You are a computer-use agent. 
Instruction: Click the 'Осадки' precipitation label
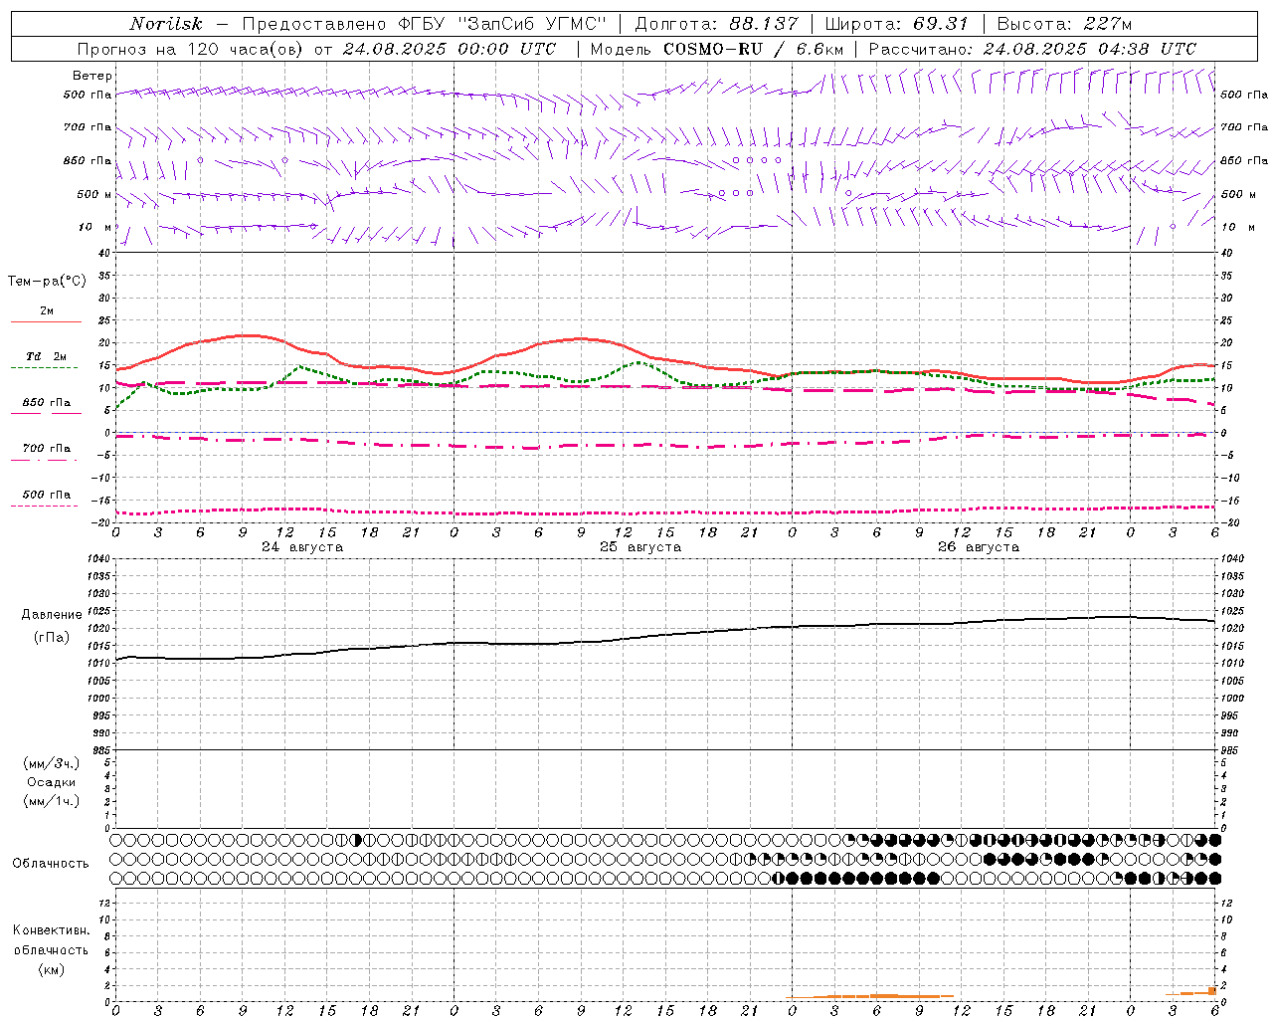52,782
